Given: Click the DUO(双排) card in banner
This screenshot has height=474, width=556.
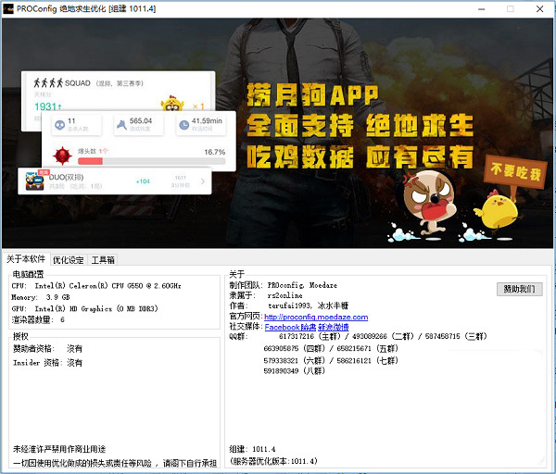Looking at the screenshot, I should (115, 181).
